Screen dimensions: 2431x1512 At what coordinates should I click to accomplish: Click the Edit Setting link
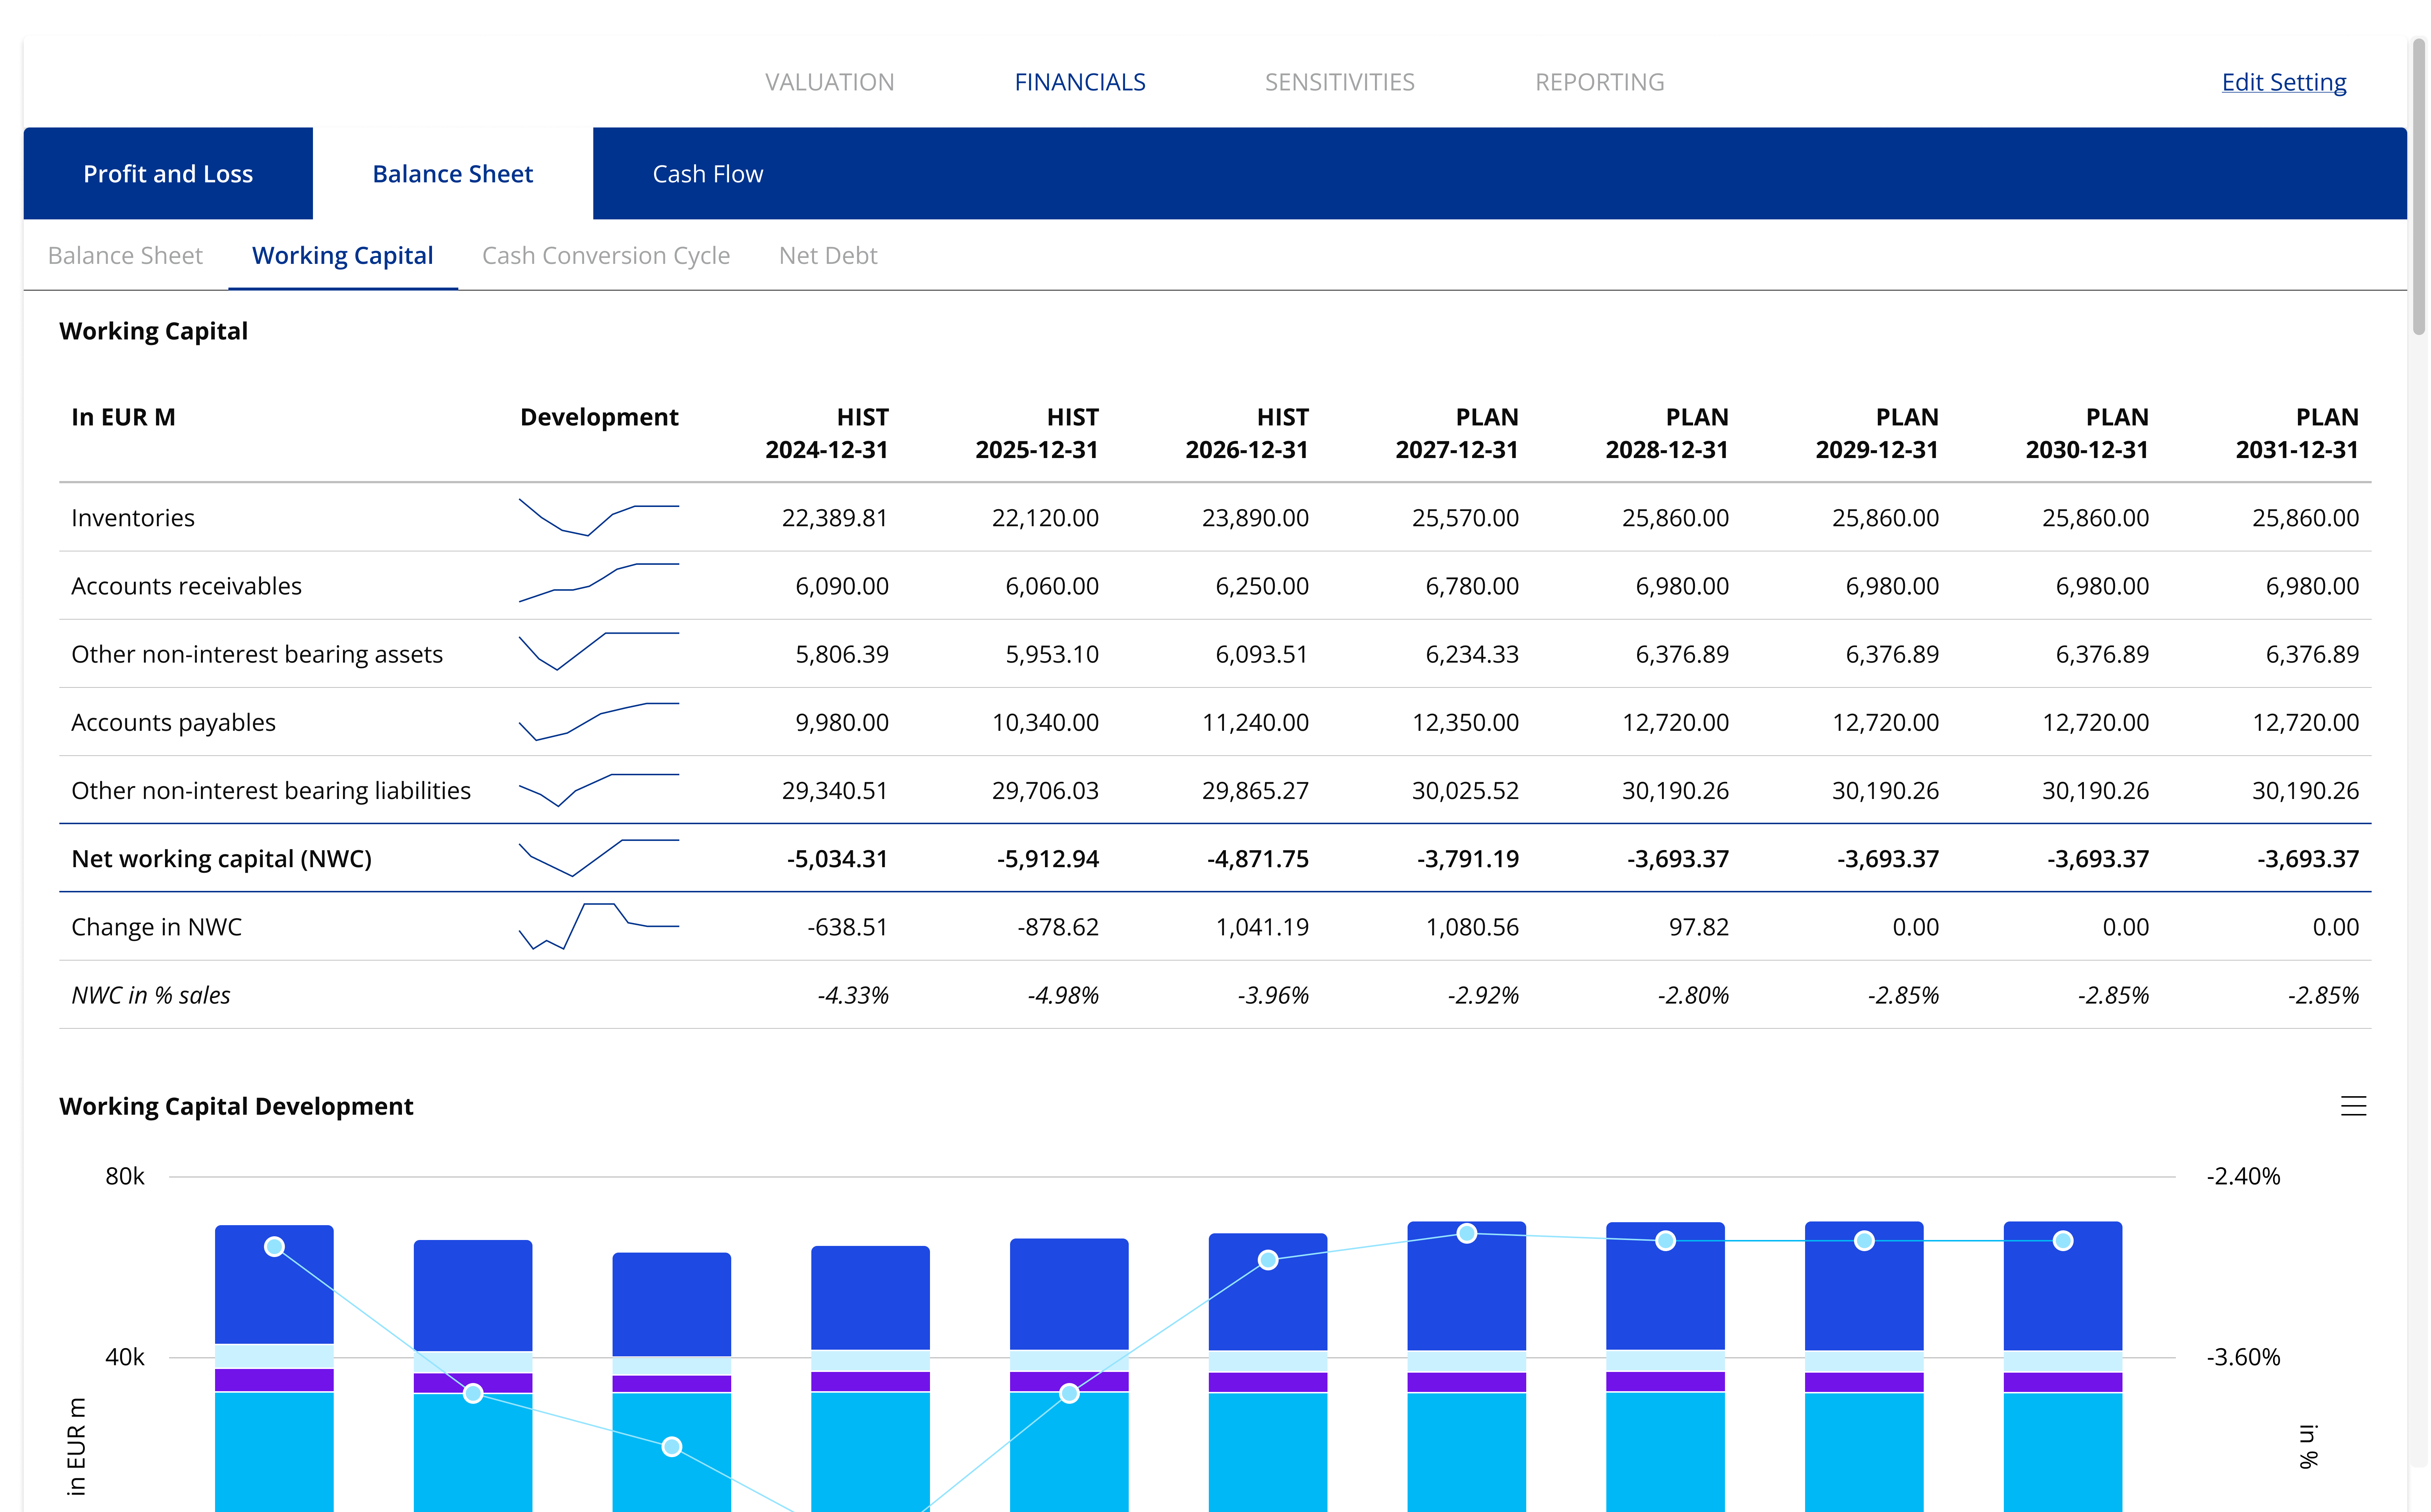coord(2284,82)
